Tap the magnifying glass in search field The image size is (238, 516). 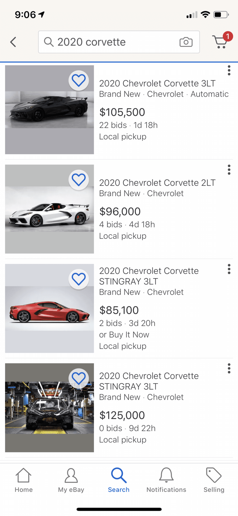click(x=49, y=42)
